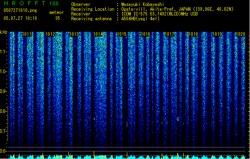Screen dimensions: 250x159
Task: Click the time marker 1018
Action: 193,34
